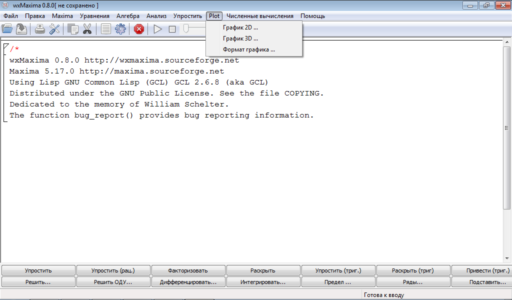This screenshot has height=300, width=512.
Task: Click the Предел ... button
Action: (x=338, y=281)
